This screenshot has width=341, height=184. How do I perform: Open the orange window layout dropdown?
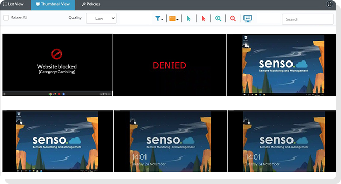pos(174,19)
